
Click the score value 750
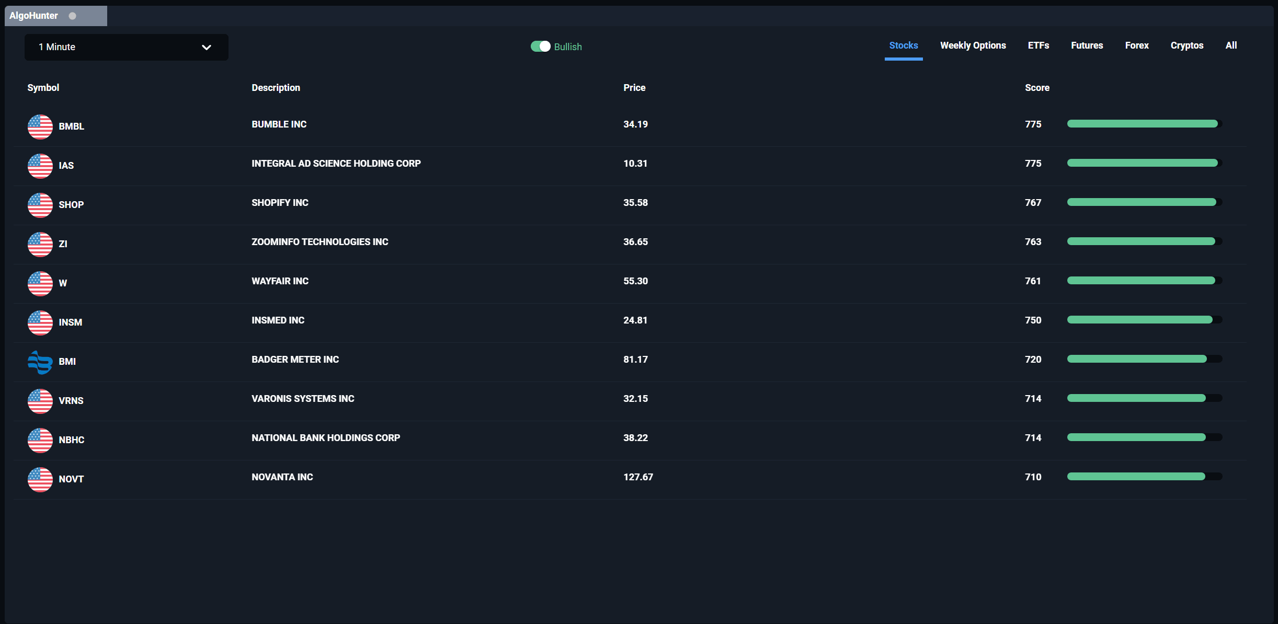tap(1033, 320)
